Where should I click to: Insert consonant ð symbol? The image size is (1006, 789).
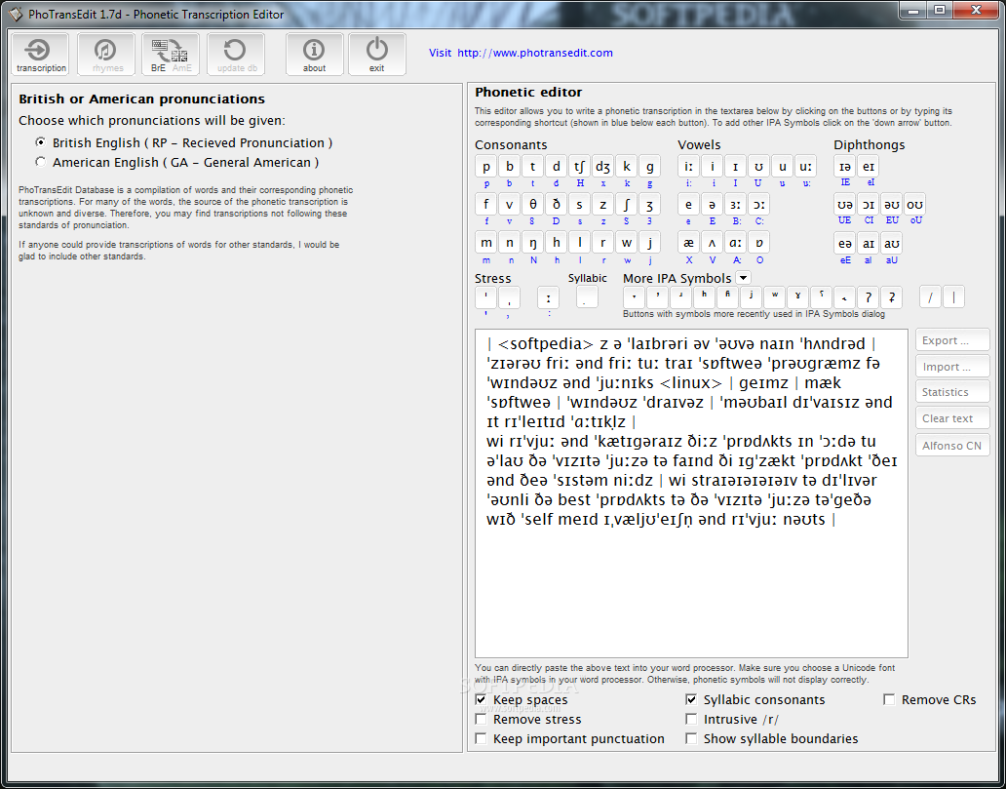[557, 205]
